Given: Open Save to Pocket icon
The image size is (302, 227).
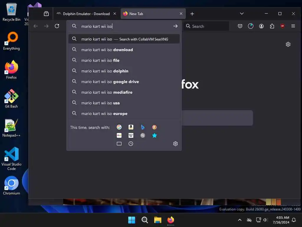Looking at the screenshot, I should pos(240,26).
